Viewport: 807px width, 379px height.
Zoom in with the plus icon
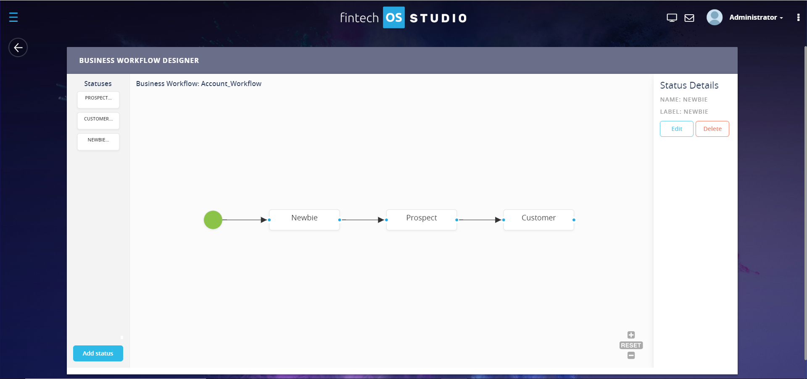(x=631, y=335)
